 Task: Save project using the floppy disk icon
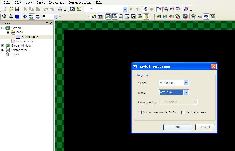tap(17, 9)
